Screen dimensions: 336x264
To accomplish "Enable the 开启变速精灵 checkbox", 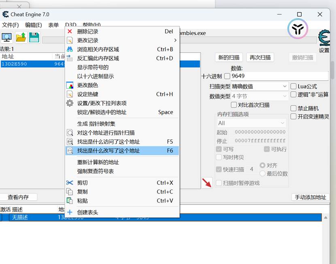I will point(293,117).
